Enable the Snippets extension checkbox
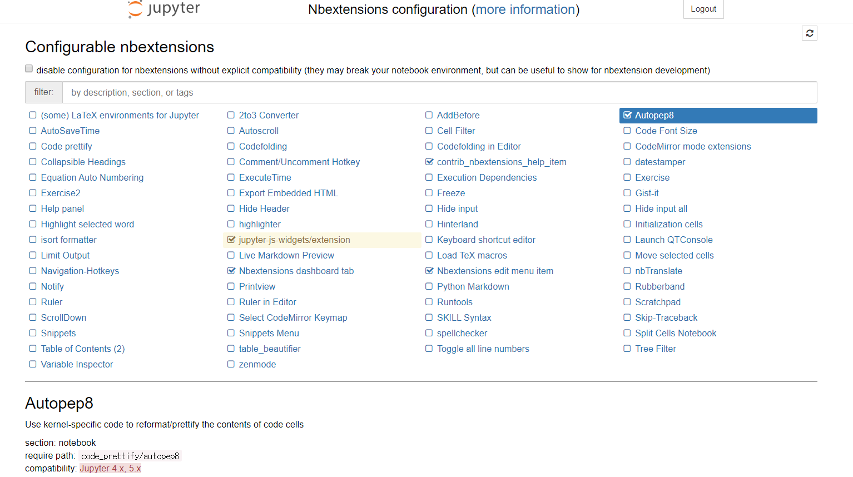The image size is (853, 477). tap(33, 333)
